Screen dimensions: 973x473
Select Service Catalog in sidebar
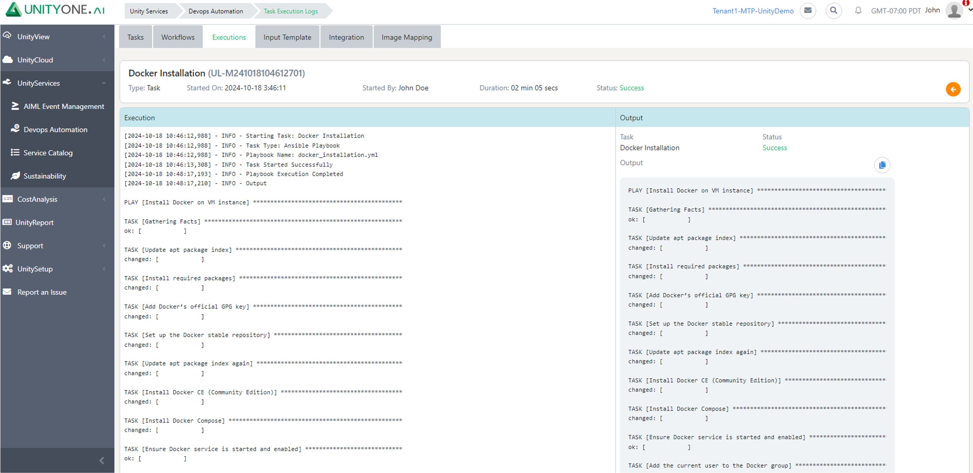pyautogui.click(x=48, y=153)
